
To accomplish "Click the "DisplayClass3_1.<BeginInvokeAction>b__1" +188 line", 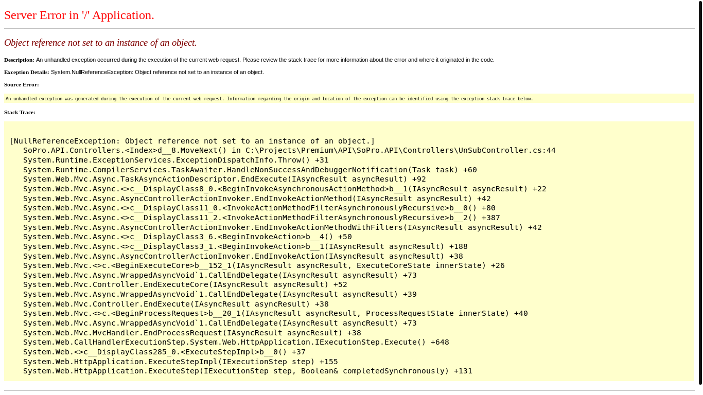I will [245, 246].
